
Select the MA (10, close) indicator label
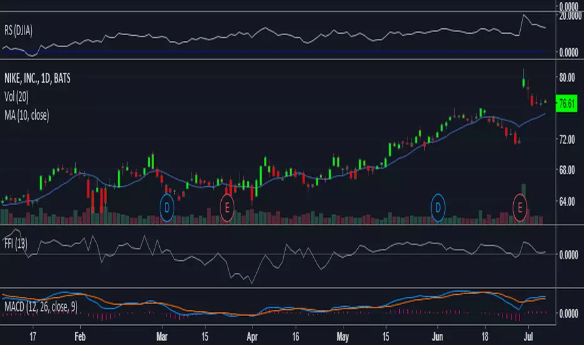[x=26, y=115]
